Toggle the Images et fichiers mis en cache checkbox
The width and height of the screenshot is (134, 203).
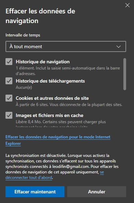pos(9,115)
